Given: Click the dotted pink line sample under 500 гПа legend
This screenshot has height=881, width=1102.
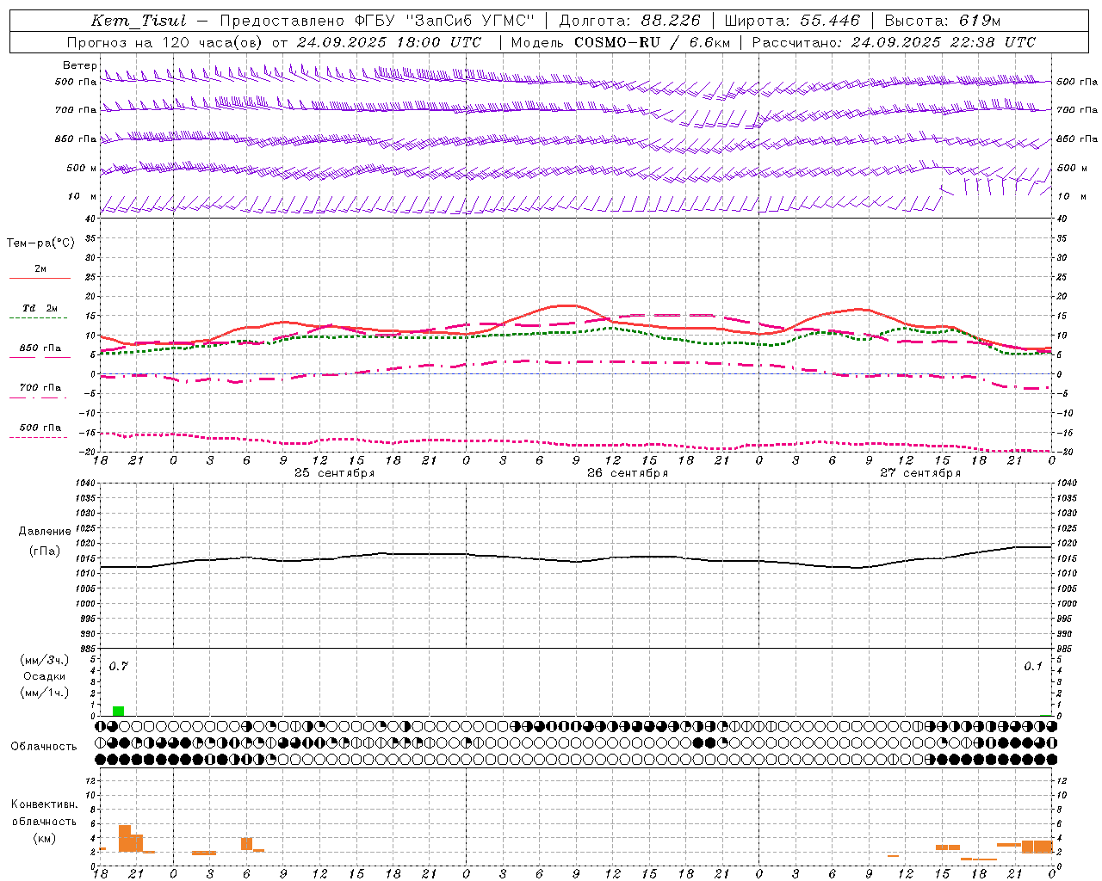Looking at the screenshot, I should 39,437.
